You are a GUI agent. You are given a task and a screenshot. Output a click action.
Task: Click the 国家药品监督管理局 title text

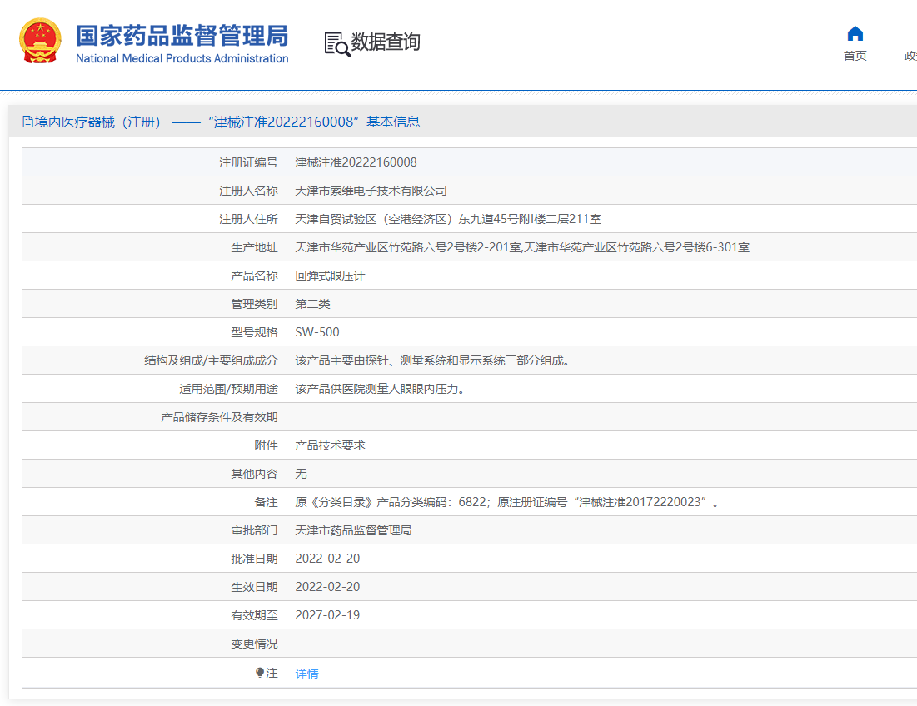(x=182, y=36)
